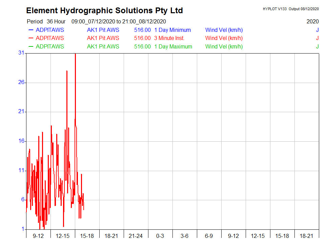Select the 3-6 time axis label
Image resolution: width=328 pixels, height=246 pixels.
[x=184, y=236]
